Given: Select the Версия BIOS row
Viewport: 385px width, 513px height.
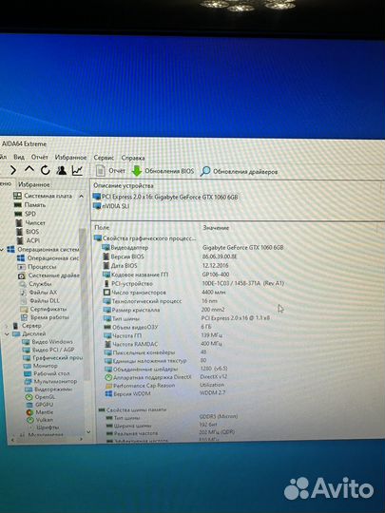Looking at the screenshot, I should pos(169,256).
